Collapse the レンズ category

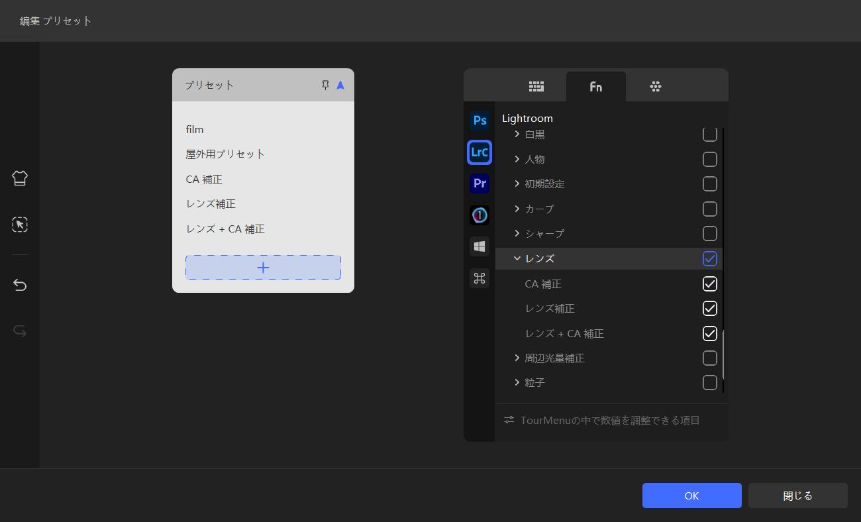point(517,259)
